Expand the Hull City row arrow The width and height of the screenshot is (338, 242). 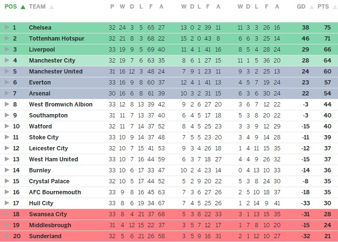(x=7, y=203)
